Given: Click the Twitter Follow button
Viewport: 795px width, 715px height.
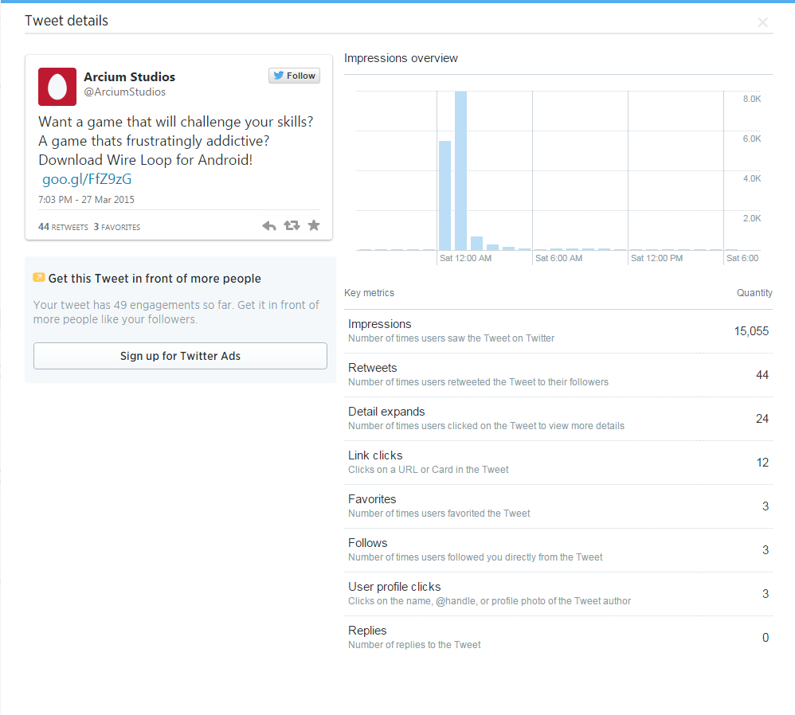Looking at the screenshot, I should 294,76.
